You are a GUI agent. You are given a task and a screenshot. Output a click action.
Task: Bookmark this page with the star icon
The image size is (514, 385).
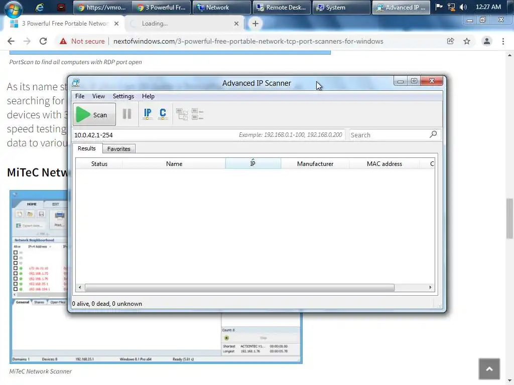pos(467,41)
